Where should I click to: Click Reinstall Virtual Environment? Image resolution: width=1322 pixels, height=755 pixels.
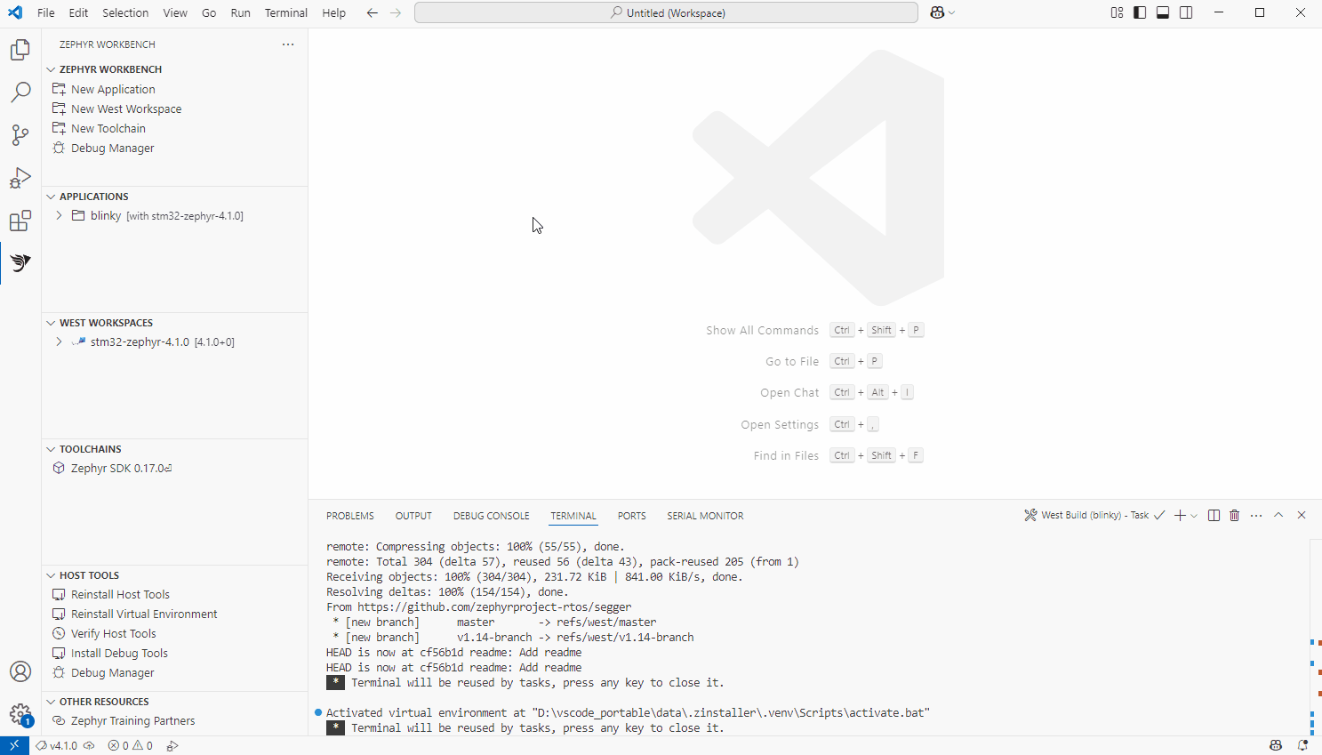click(x=144, y=614)
